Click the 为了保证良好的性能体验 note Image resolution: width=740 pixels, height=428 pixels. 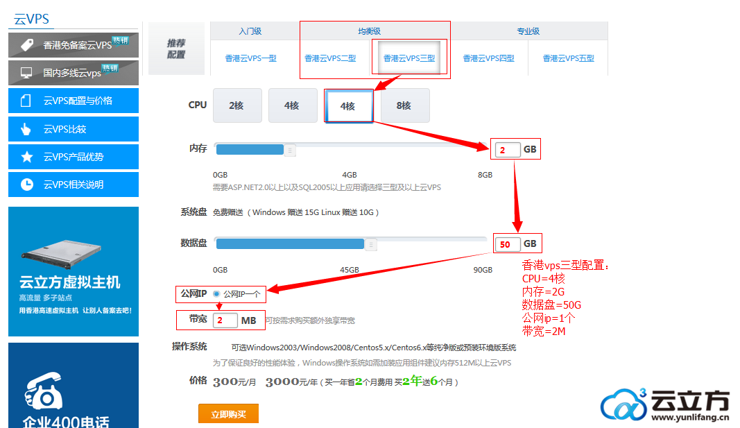tap(362, 363)
